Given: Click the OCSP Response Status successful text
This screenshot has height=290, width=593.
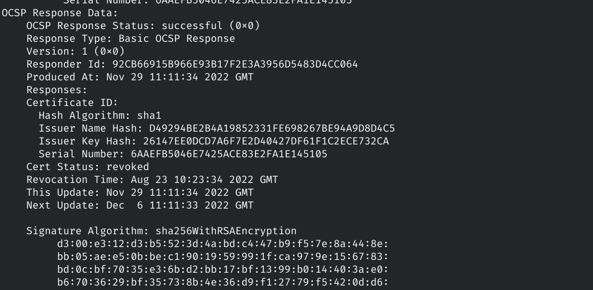Looking at the screenshot, I should pos(211,26).
